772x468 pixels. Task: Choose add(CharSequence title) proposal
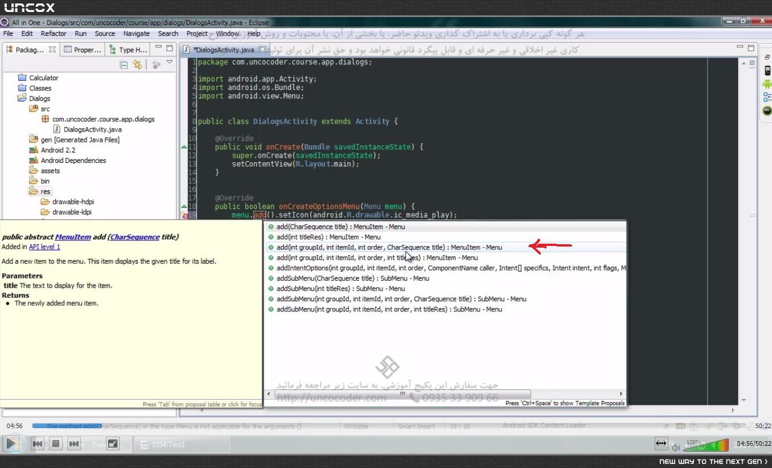[446, 227]
